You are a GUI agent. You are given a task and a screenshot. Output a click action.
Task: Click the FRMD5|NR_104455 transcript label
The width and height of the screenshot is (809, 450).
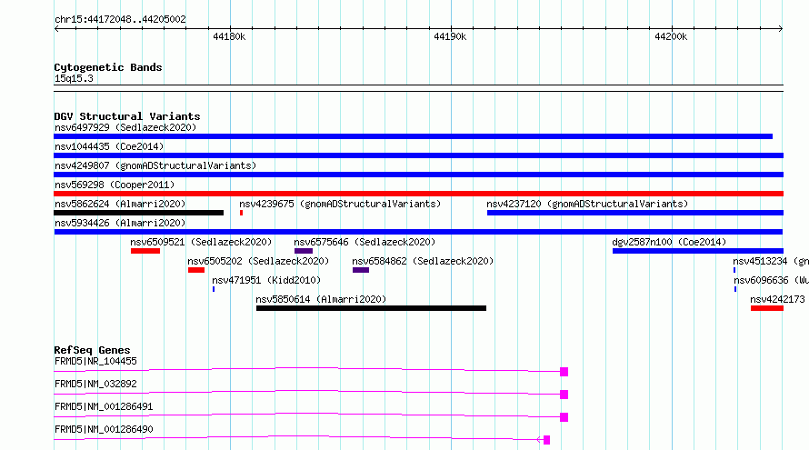tap(95, 361)
